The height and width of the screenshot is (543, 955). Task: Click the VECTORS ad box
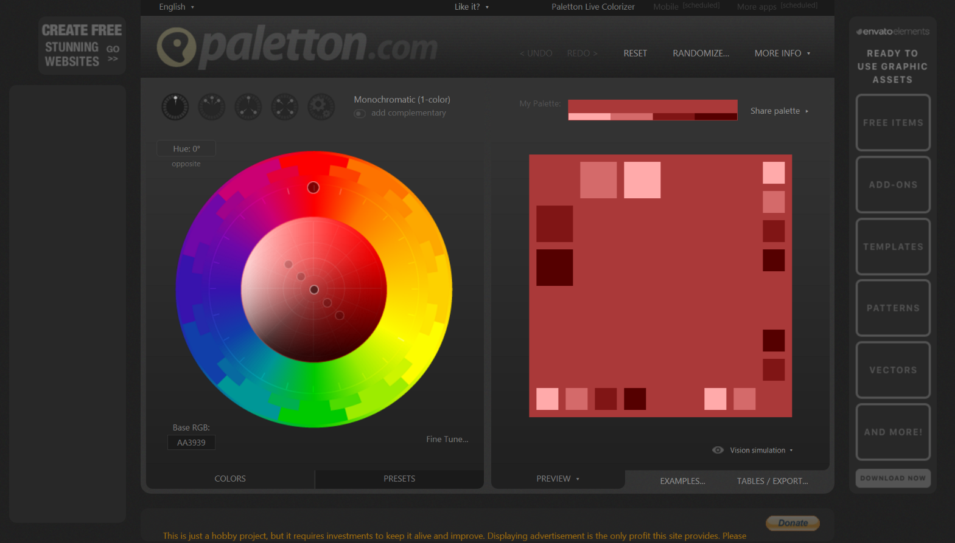pos(893,370)
